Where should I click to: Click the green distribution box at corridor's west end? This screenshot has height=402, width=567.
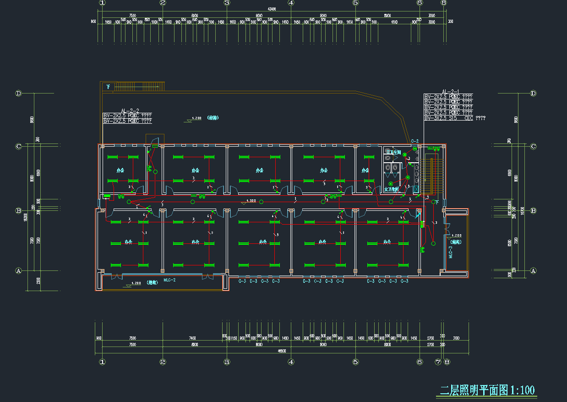pos(107,196)
